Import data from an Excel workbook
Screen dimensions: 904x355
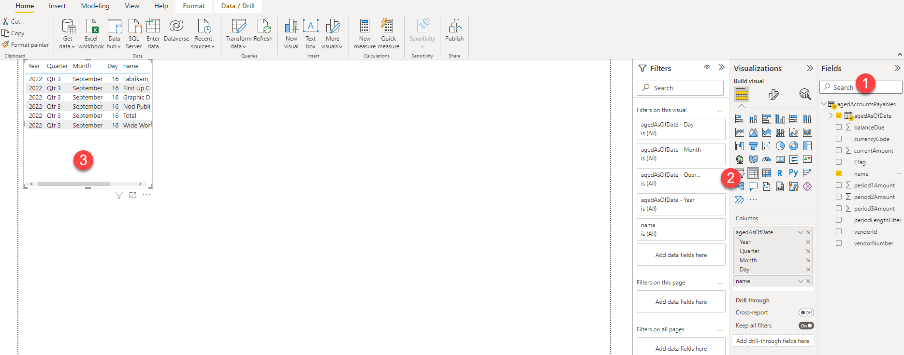[x=91, y=33]
